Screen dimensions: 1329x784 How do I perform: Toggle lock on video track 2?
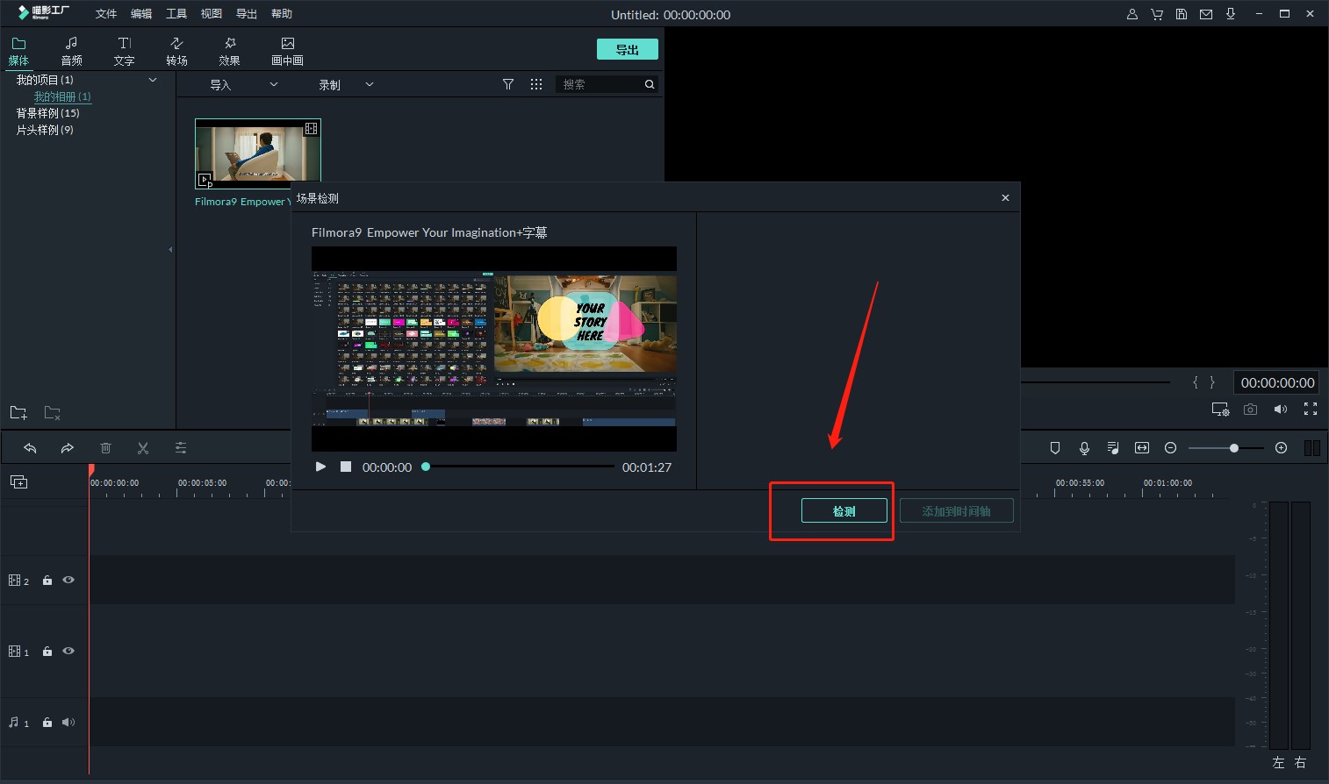47,581
